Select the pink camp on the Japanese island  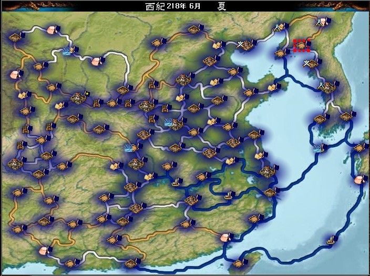point(358,180)
